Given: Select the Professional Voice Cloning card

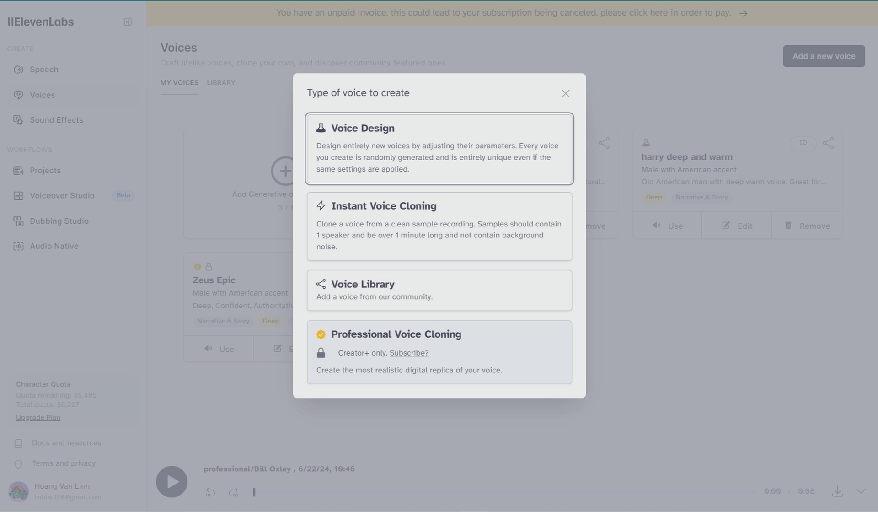Looking at the screenshot, I should (x=439, y=352).
